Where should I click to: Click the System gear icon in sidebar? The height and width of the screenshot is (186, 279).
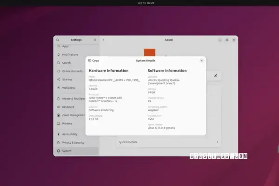click(x=59, y=151)
